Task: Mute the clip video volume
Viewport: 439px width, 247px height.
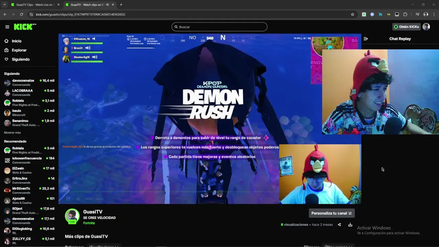Action: click(78, 199)
